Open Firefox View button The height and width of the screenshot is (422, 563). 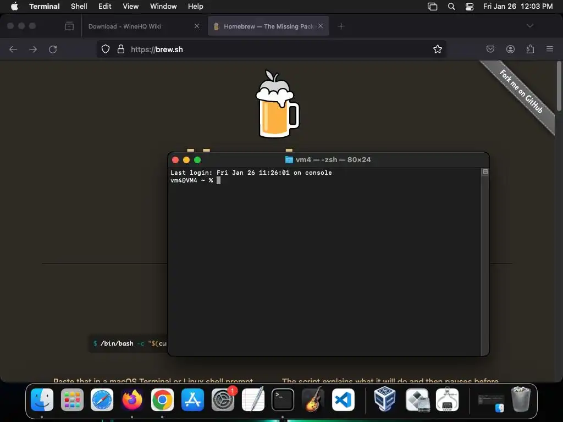pyautogui.click(x=69, y=26)
